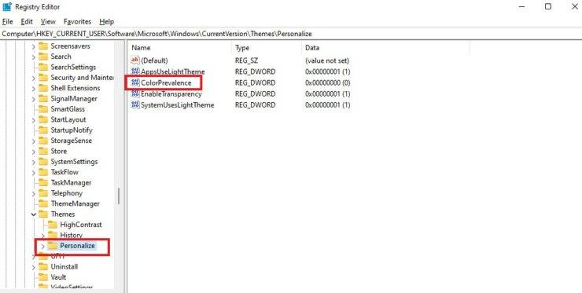Collapse the Themes key
Screen dimensions: 582x293
tap(34, 214)
